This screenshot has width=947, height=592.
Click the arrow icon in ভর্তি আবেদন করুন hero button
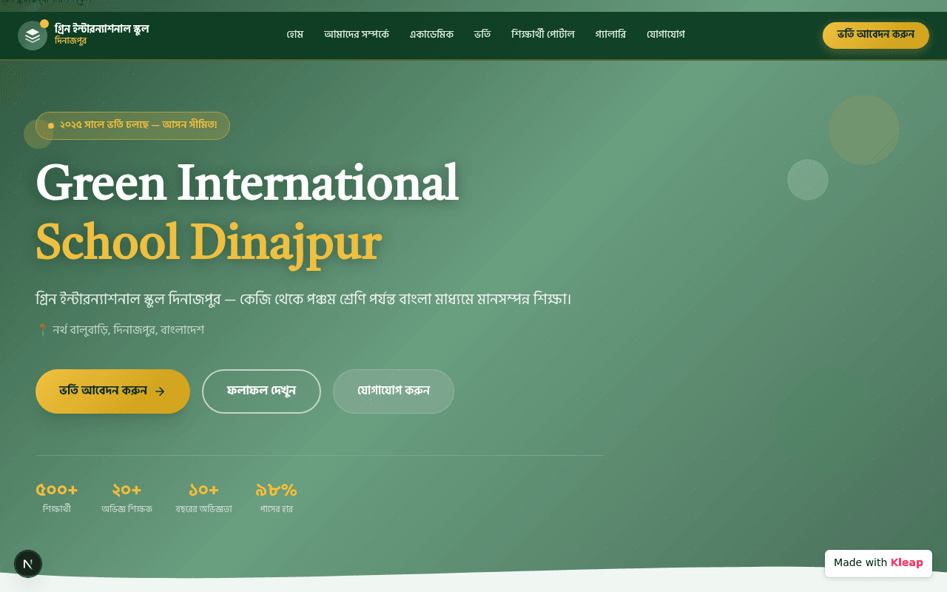[160, 391]
